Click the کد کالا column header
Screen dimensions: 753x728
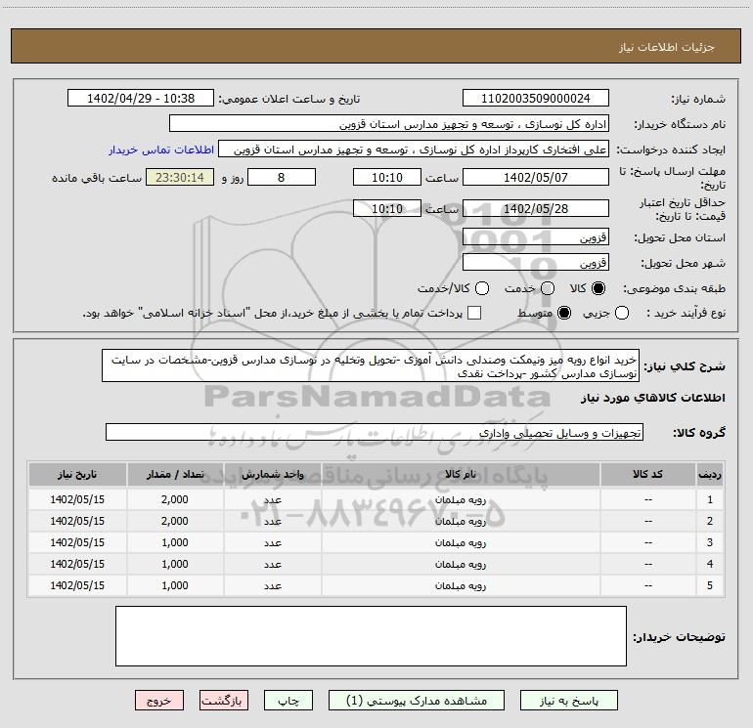pos(647,474)
